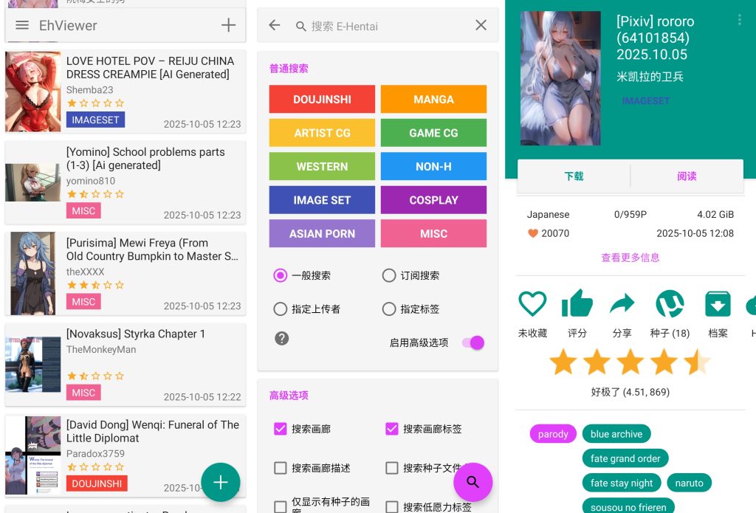Clear the search field with the X icon
This screenshot has height=513, width=756.
(x=481, y=25)
